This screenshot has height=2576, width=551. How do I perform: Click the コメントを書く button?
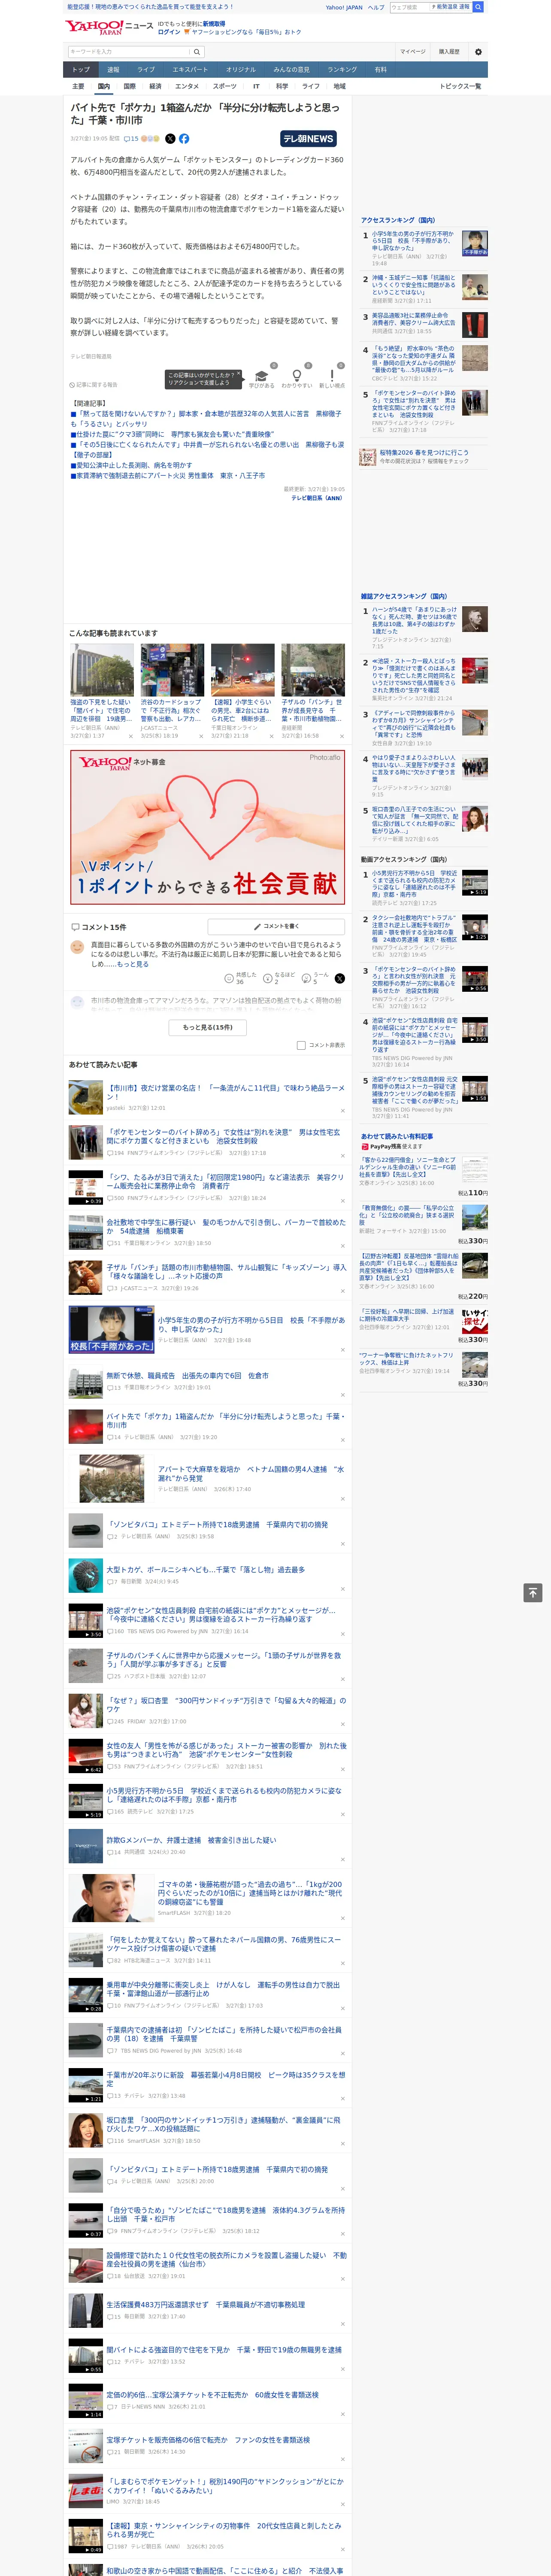(276, 927)
